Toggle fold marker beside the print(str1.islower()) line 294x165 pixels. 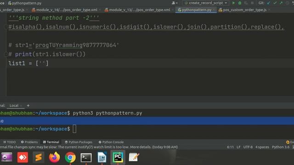6,55
